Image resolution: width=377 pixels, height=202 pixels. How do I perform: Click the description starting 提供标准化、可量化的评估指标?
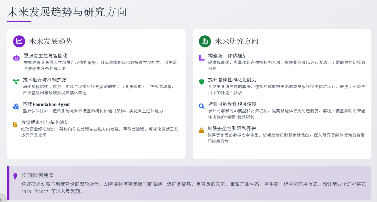(287, 65)
